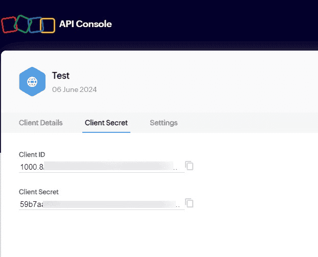
Task: Select the Client Secret tab
Action: pos(106,123)
